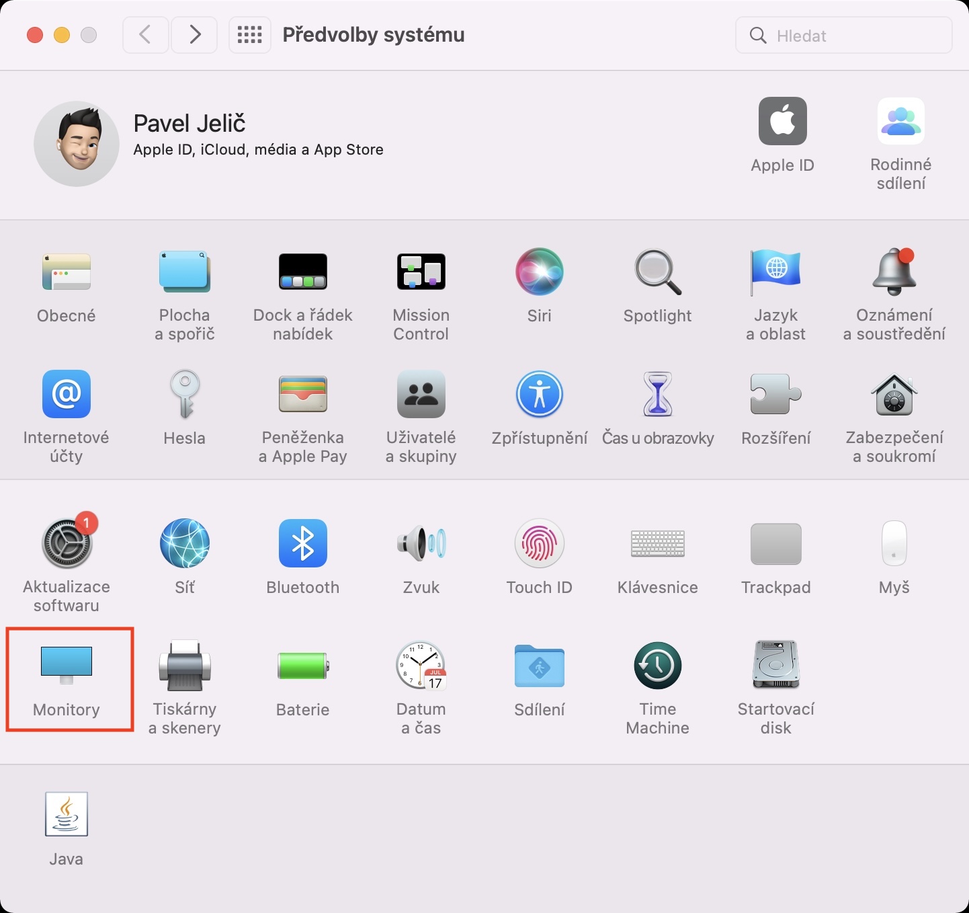The height and width of the screenshot is (913, 969).
Task: Open Rodinné sdílení family sharing
Action: click(x=901, y=121)
